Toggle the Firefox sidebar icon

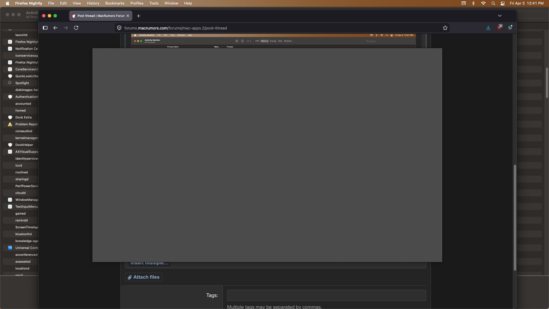point(45,28)
